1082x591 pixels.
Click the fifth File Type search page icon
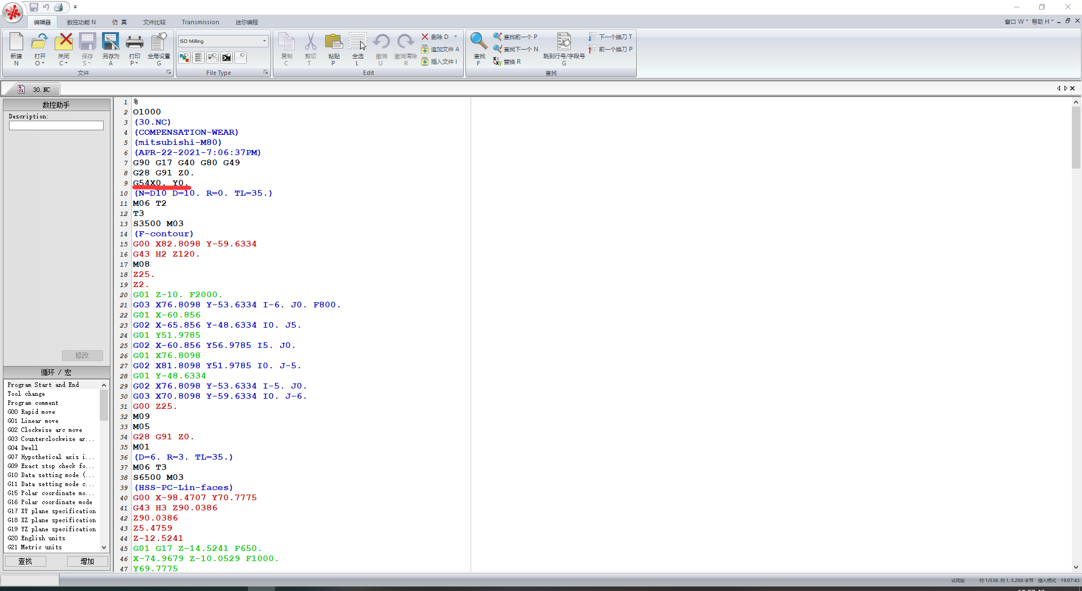click(x=241, y=57)
